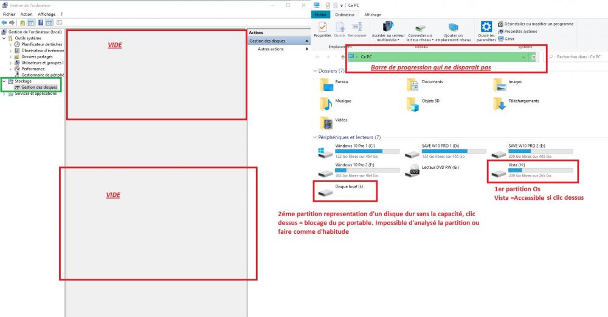Select Lecteur DVD RW (G:)

pyautogui.click(x=432, y=170)
